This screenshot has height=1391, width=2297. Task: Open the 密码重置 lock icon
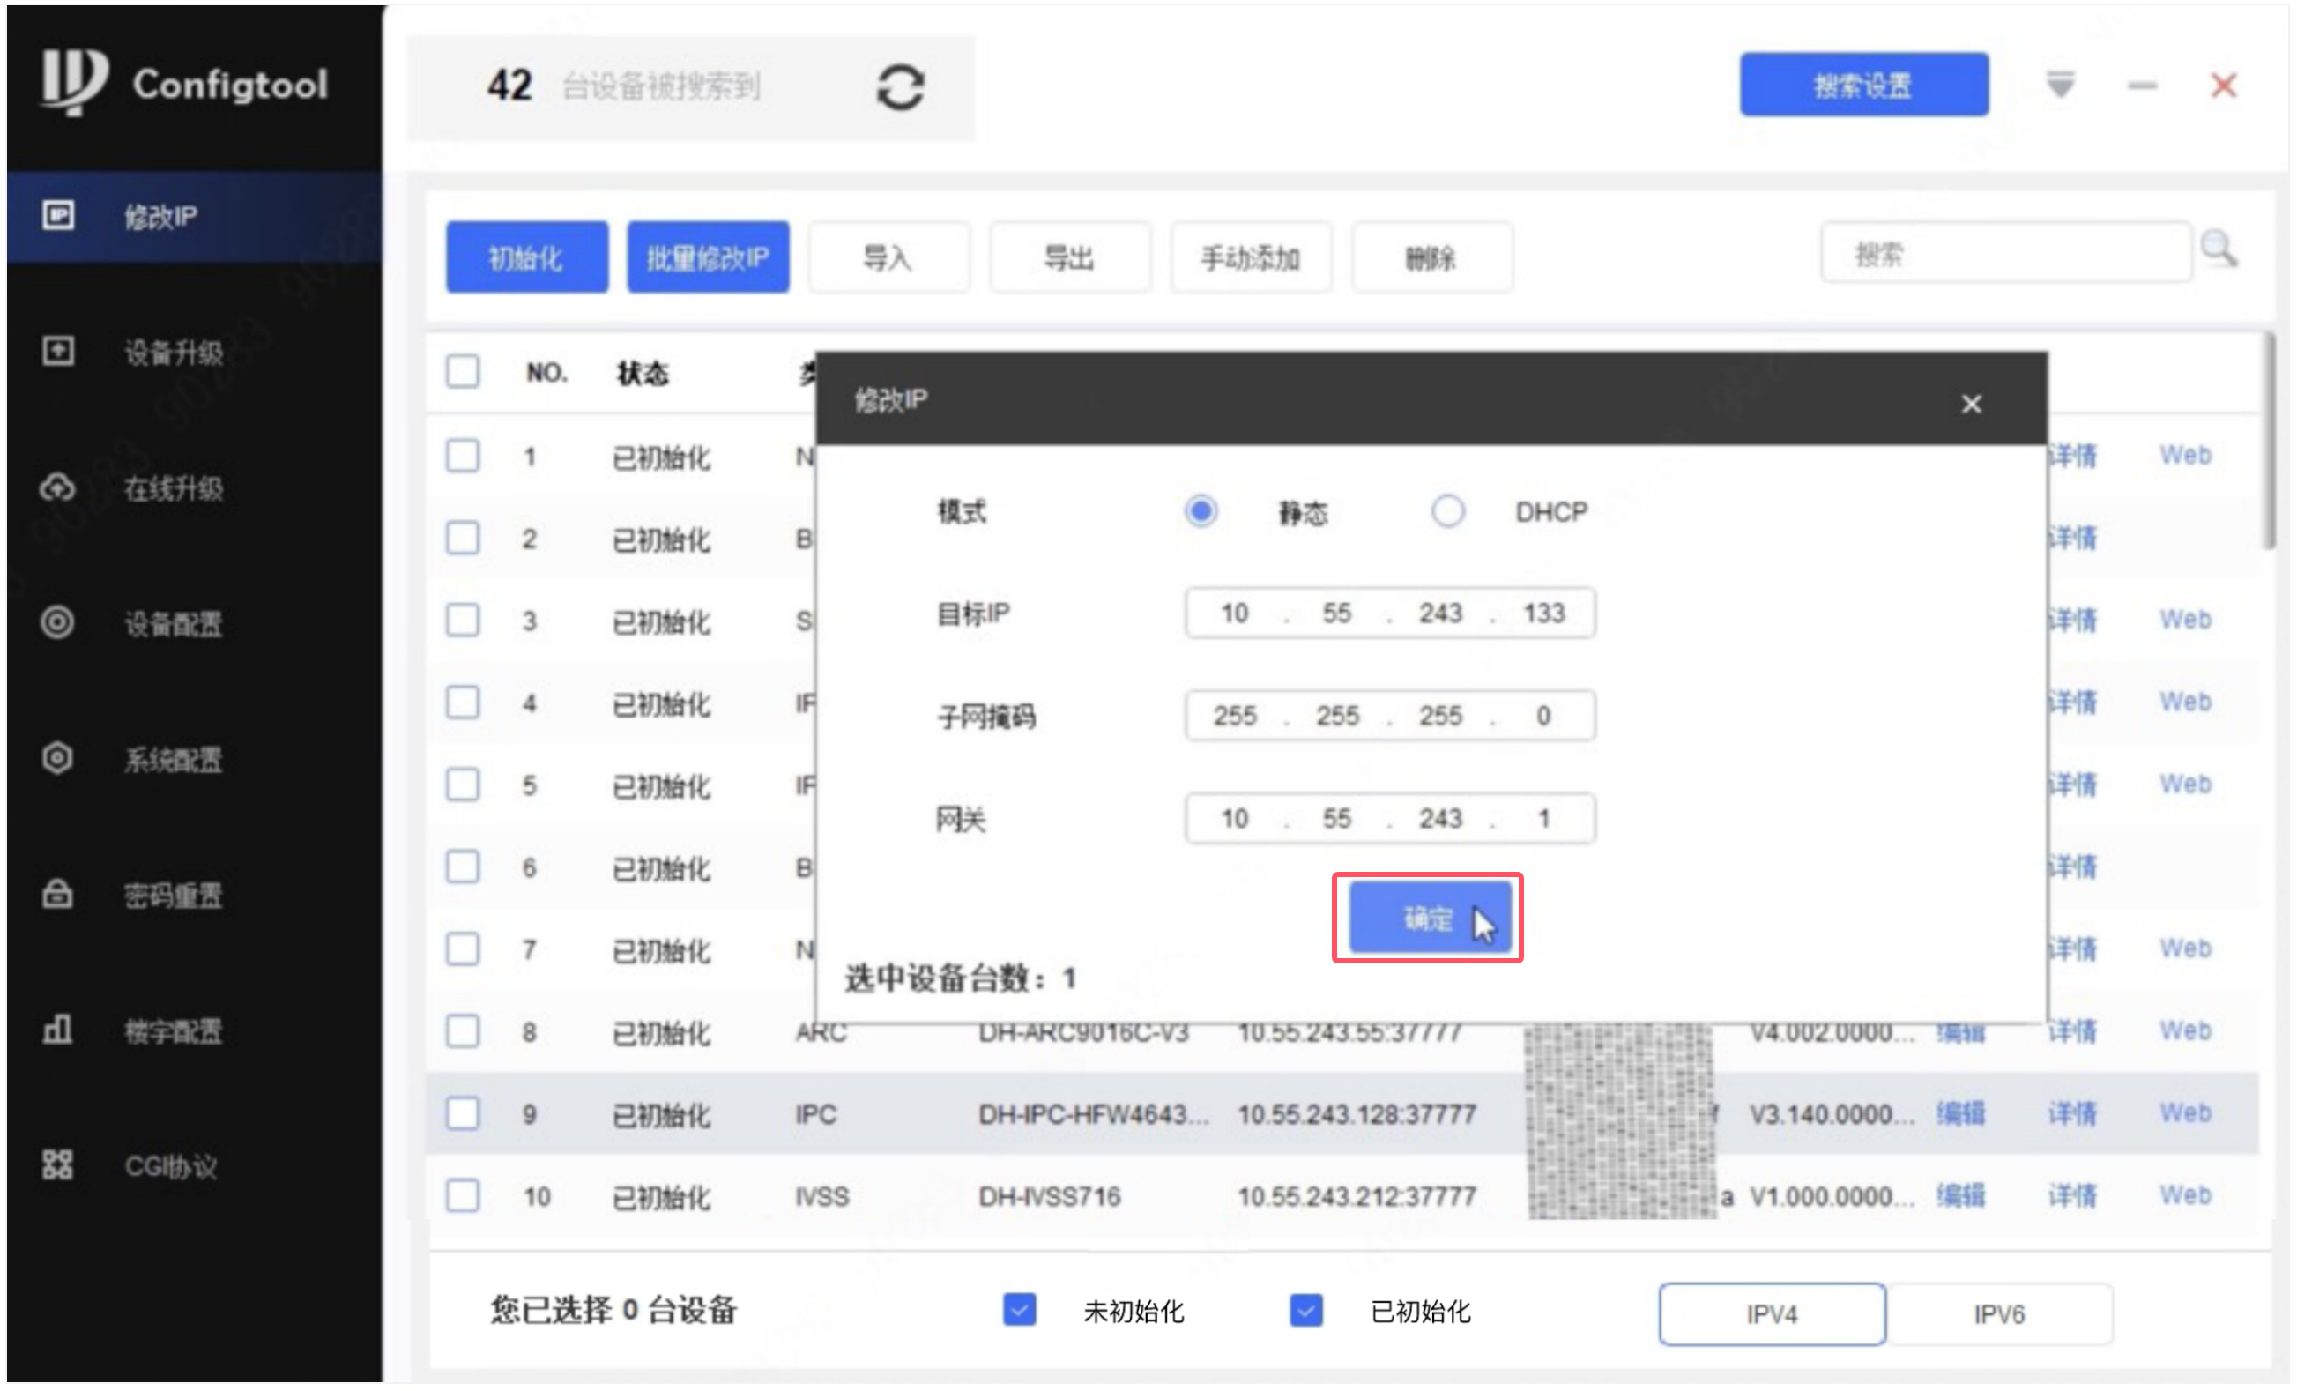point(58,894)
